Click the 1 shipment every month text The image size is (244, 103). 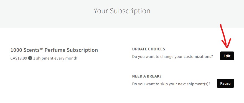[x=55, y=58]
